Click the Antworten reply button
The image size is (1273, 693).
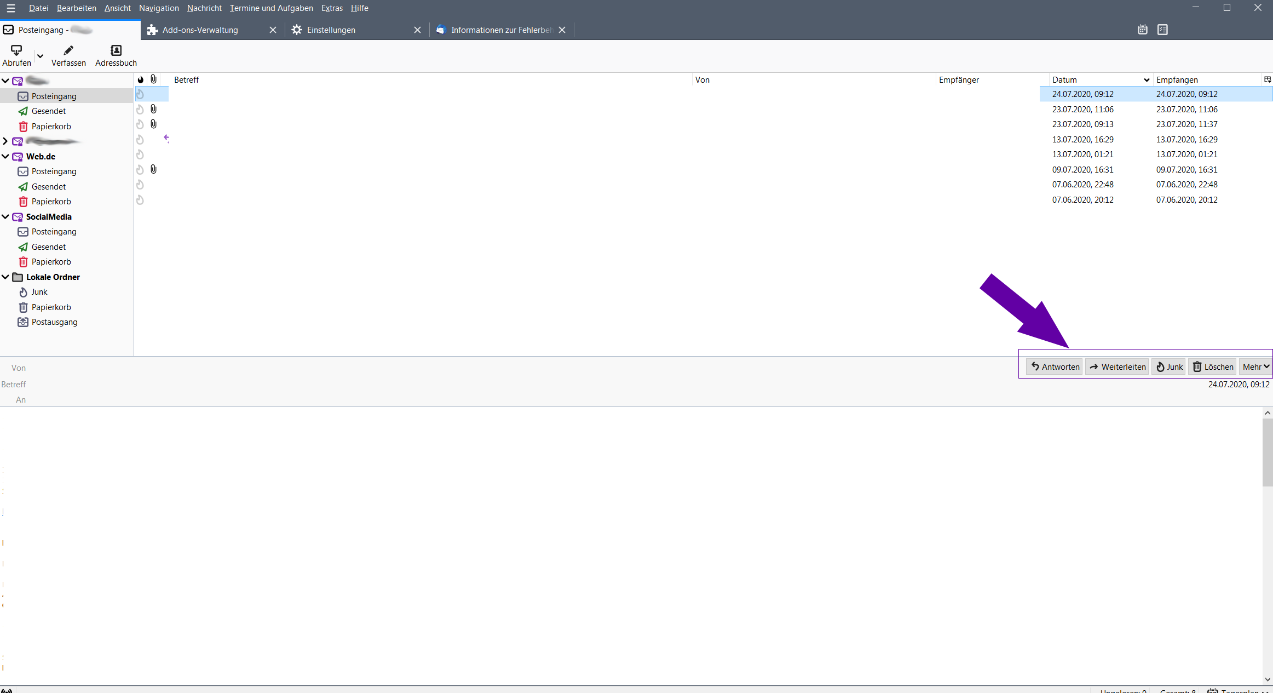tap(1055, 366)
